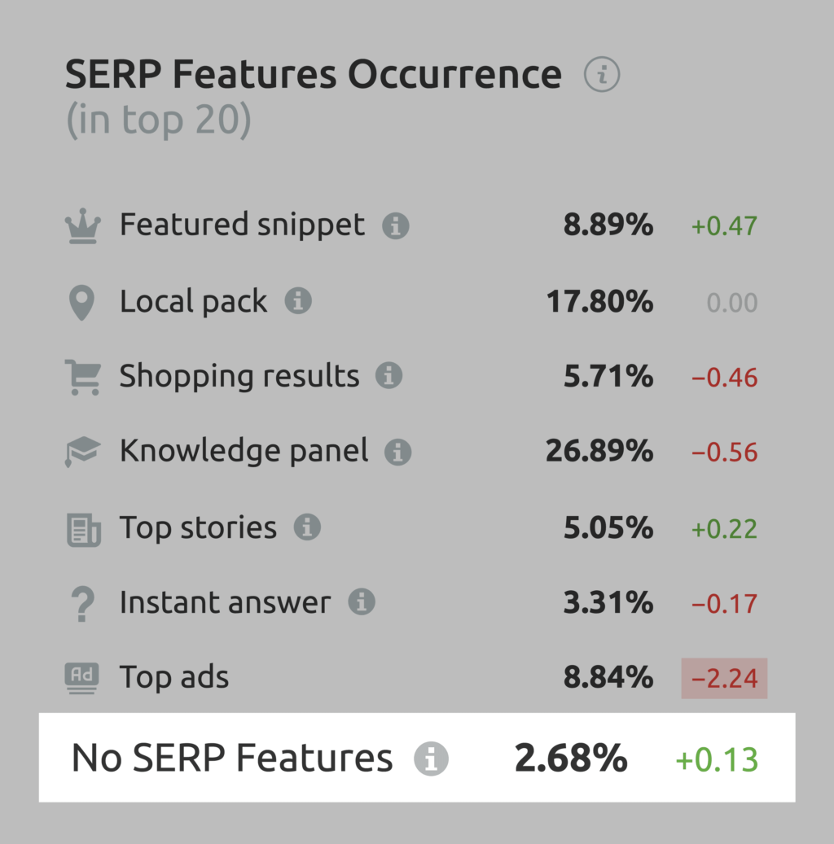The width and height of the screenshot is (834, 844).
Task: Open info icon next to No SERP Features
Action: pyautogui.click(x=431, y=759)
